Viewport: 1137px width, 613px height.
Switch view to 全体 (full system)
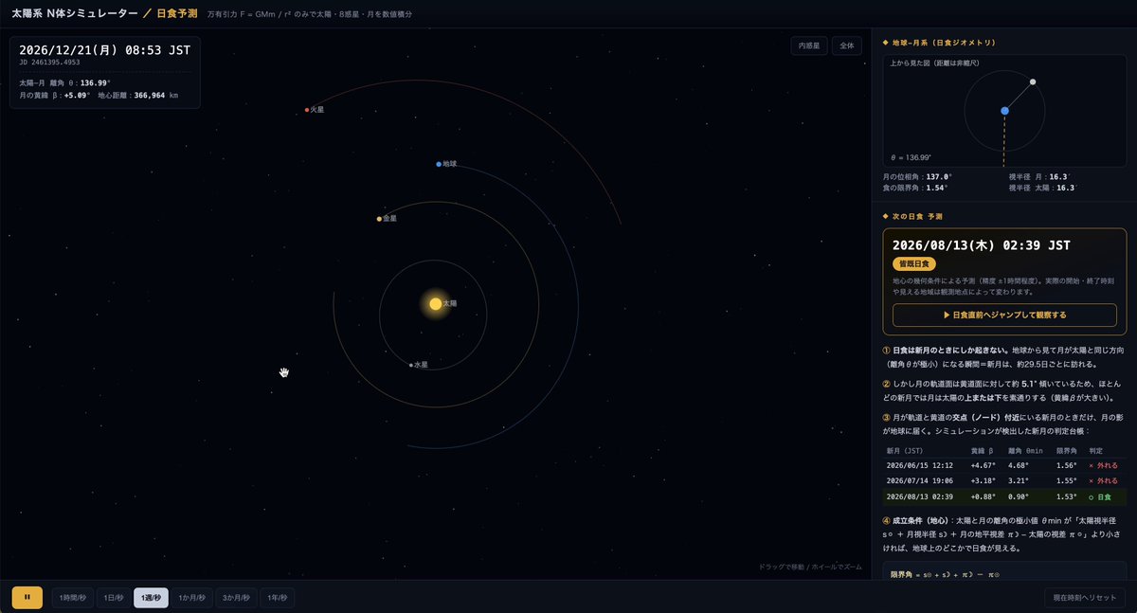[x=847, y=45]
